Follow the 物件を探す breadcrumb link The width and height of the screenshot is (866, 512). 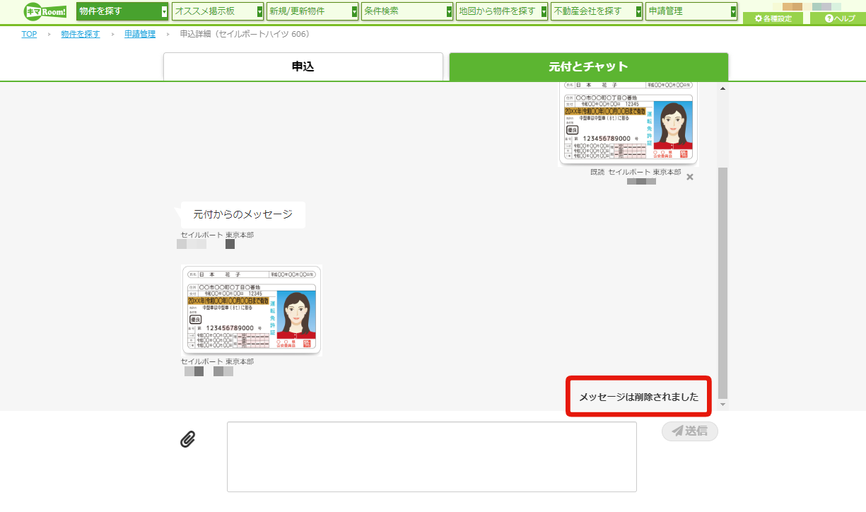point(81,34)
